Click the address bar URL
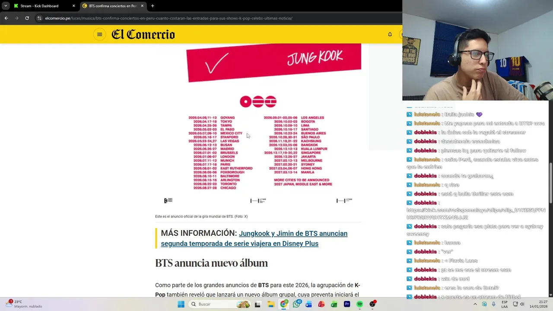Image resolution: width=553 pixels, height=311 pixels. coord(168,18)
